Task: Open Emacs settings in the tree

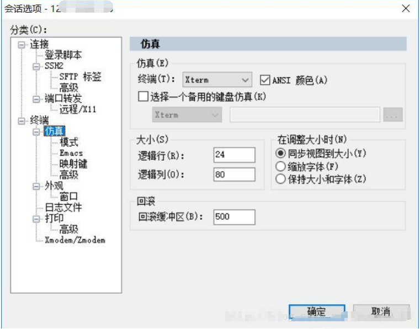Action: pos(71,153)
